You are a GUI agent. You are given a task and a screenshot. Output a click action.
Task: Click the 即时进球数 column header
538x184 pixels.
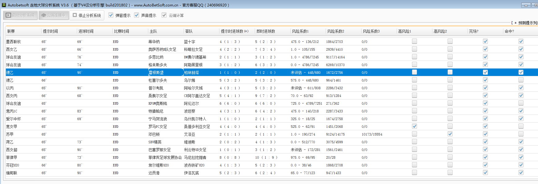click(x=266, y=31)
